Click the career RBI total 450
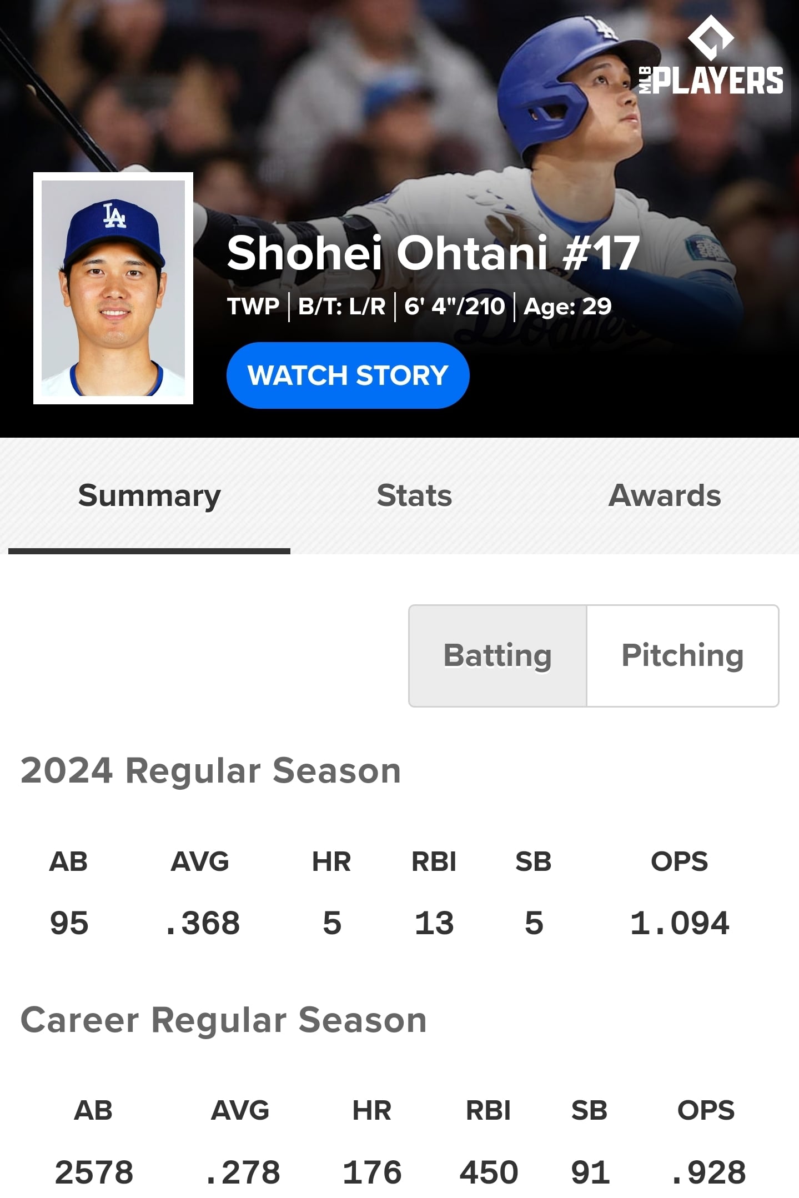Viewport: 799px width, 1198px height. tap(489, 1172)
